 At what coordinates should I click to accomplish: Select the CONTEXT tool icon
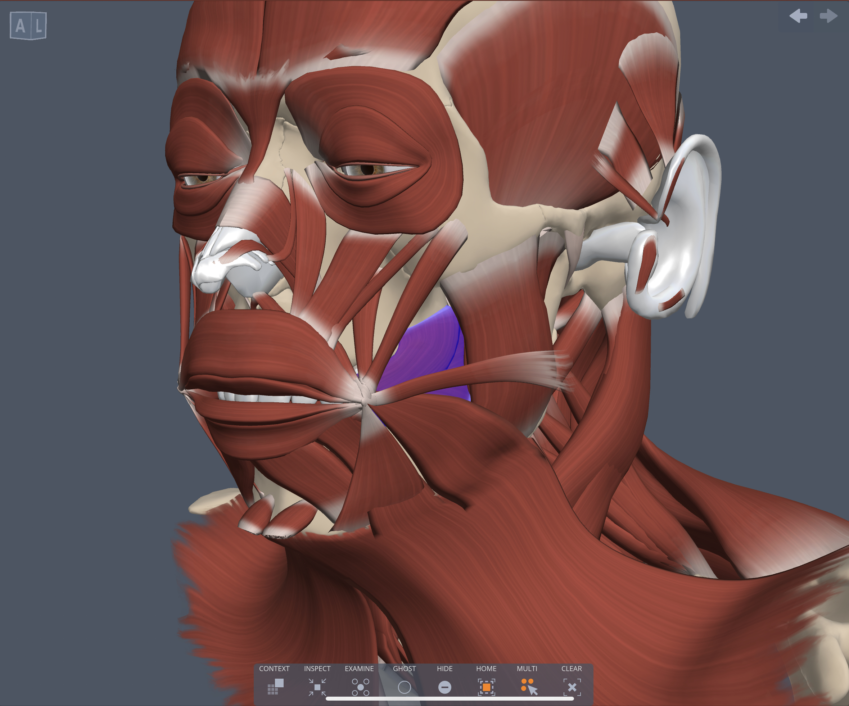[276, 687]
